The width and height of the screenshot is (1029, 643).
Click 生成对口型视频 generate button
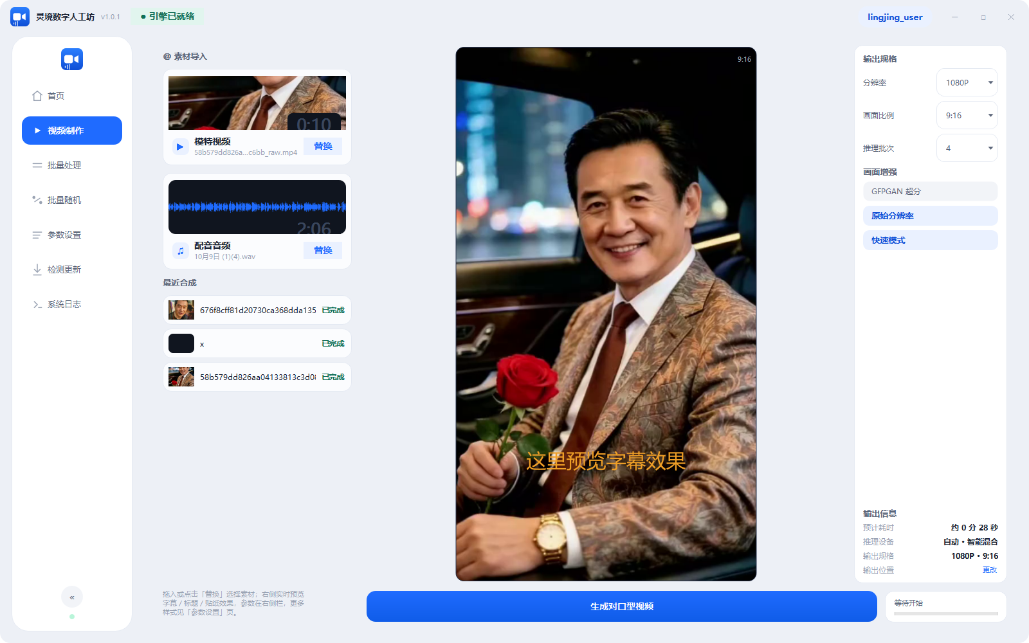pos(621,606)
